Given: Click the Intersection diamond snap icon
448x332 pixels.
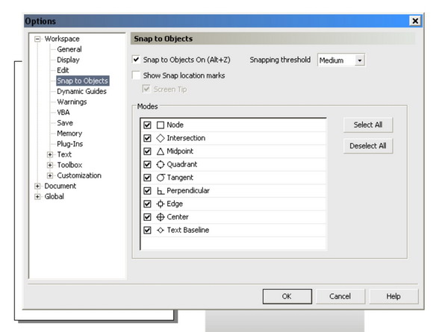Looking at the screenshot, I should click(161, 138).
